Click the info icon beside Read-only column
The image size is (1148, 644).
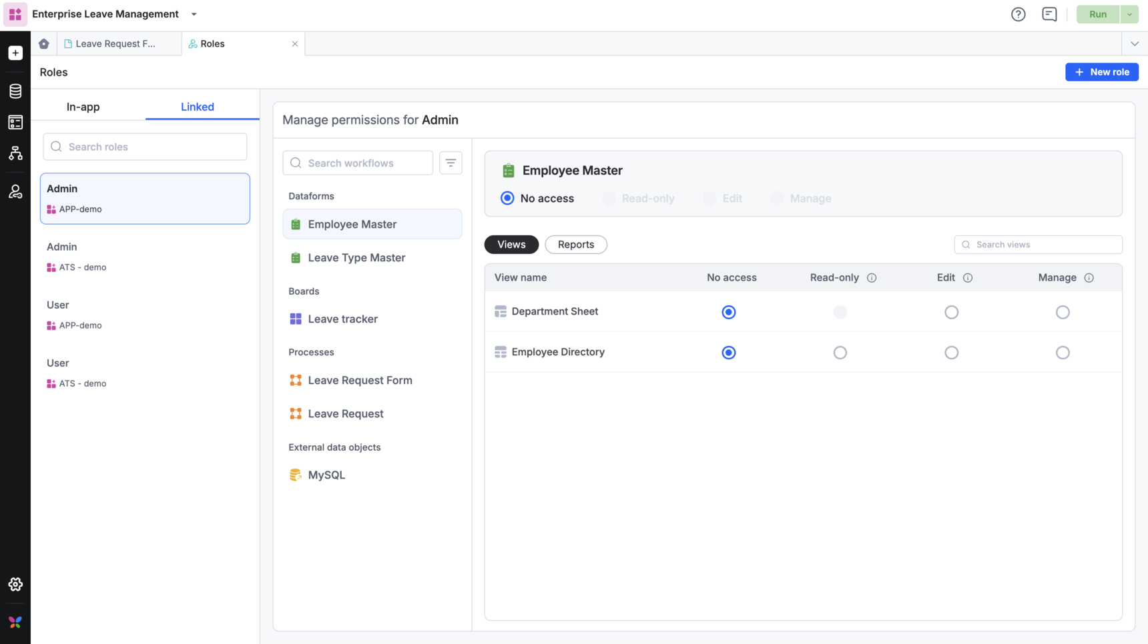pos(872,278)
